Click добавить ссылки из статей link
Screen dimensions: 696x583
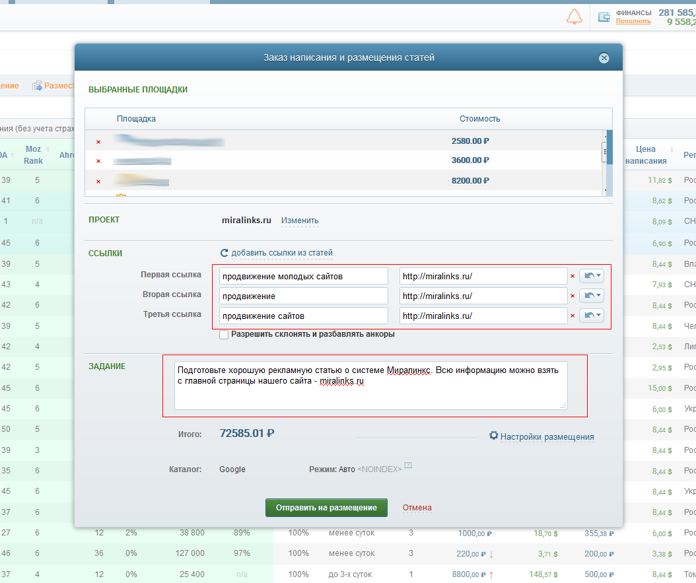pyautogui.click(x=282, y=253)
